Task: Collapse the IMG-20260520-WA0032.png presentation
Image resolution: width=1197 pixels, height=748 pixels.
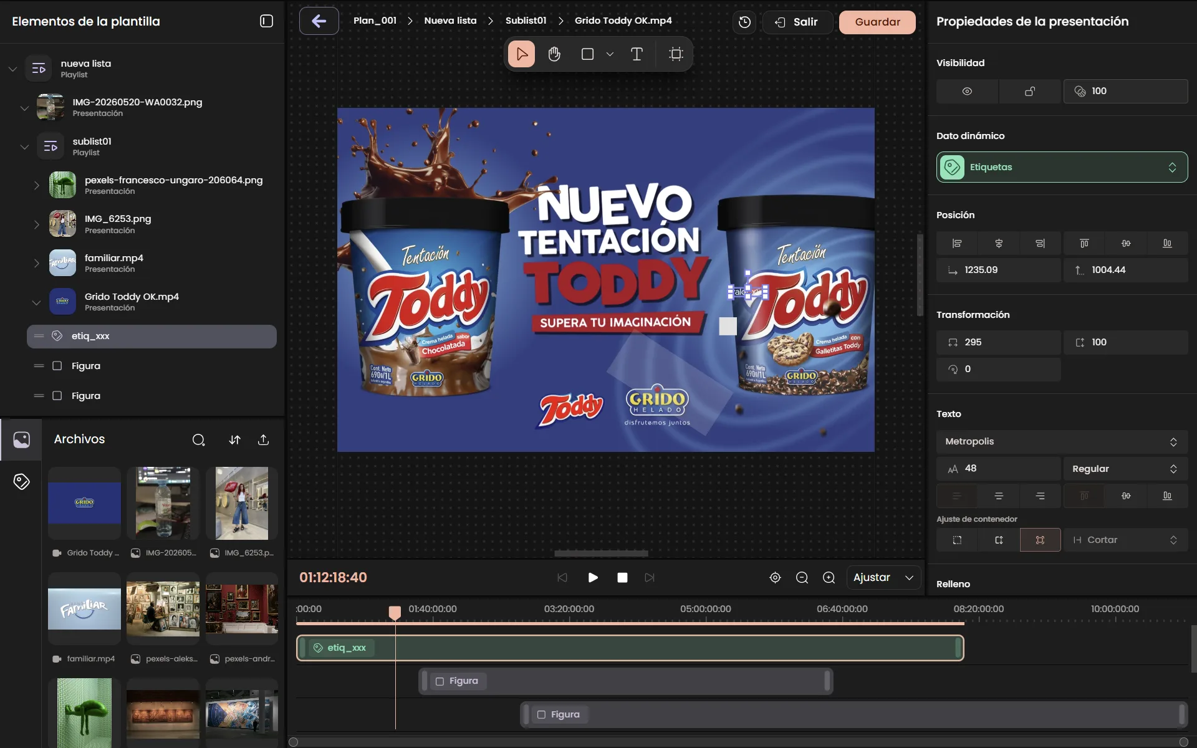Action: 24,108
